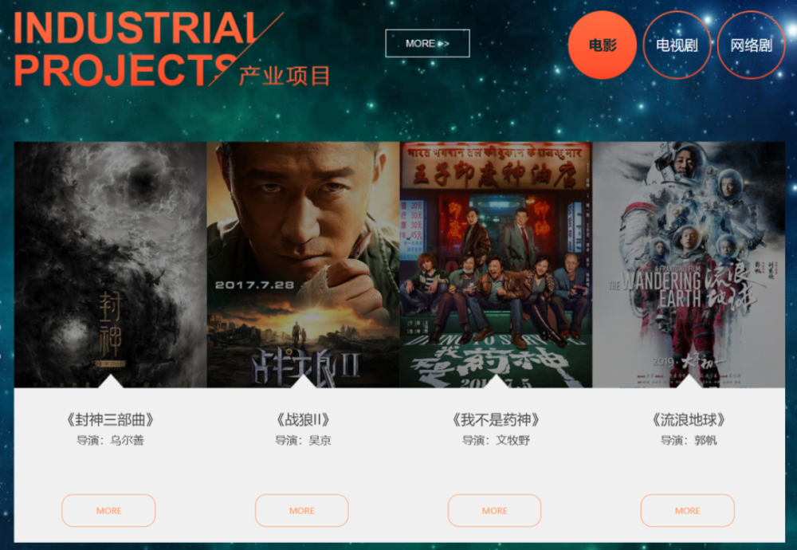Screen dimensions: 797x550
Task: Click the top MORE >> button
Action: [x=427, y=43]
